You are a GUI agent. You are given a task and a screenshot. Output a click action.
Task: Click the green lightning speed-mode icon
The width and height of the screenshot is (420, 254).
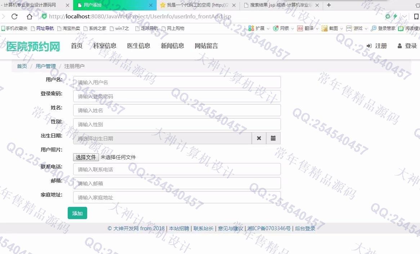pos(395,17)
